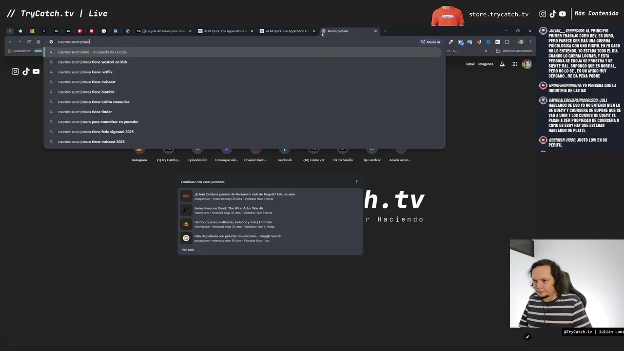
Task: Open the tab search dropdown arrow
Action: pos(9,31)
